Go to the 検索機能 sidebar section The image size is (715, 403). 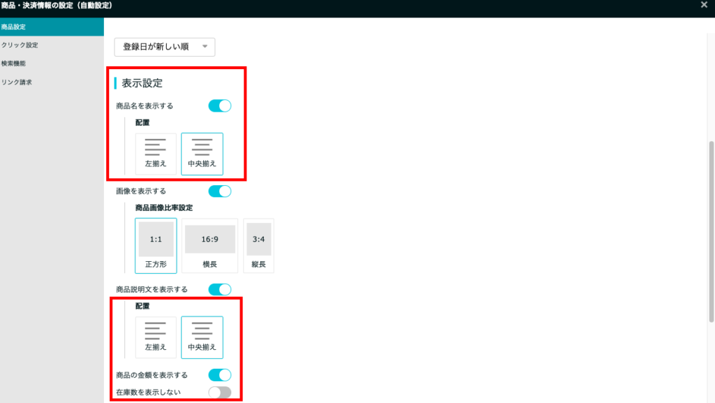coord(14,64)
